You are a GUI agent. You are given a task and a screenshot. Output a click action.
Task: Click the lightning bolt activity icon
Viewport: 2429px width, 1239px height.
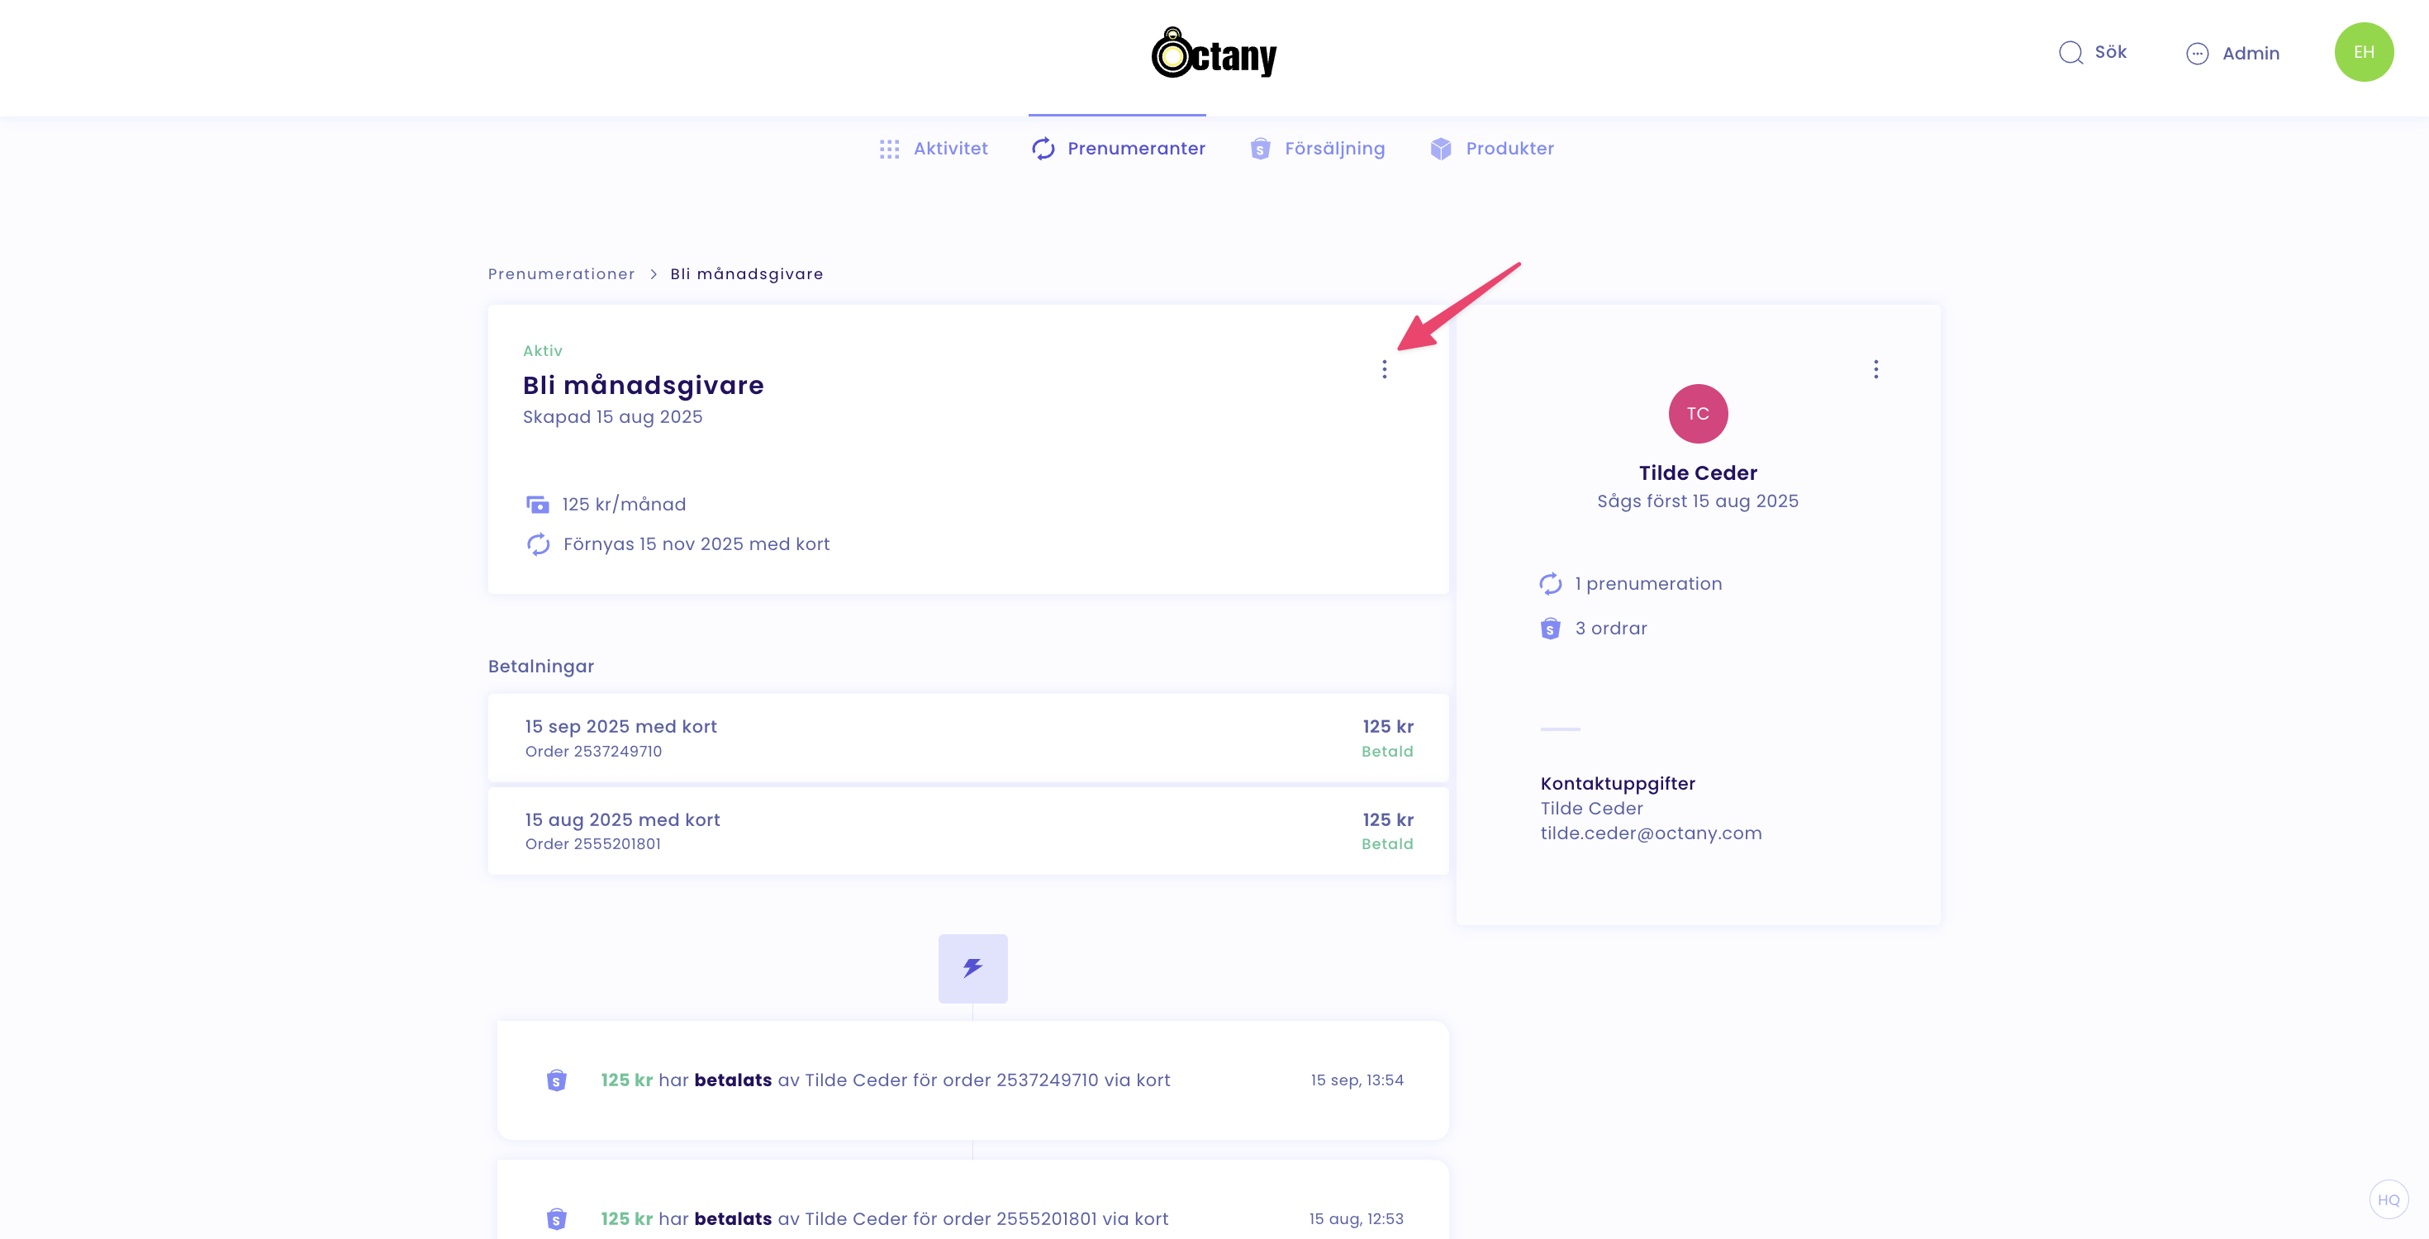click(972, 968)
